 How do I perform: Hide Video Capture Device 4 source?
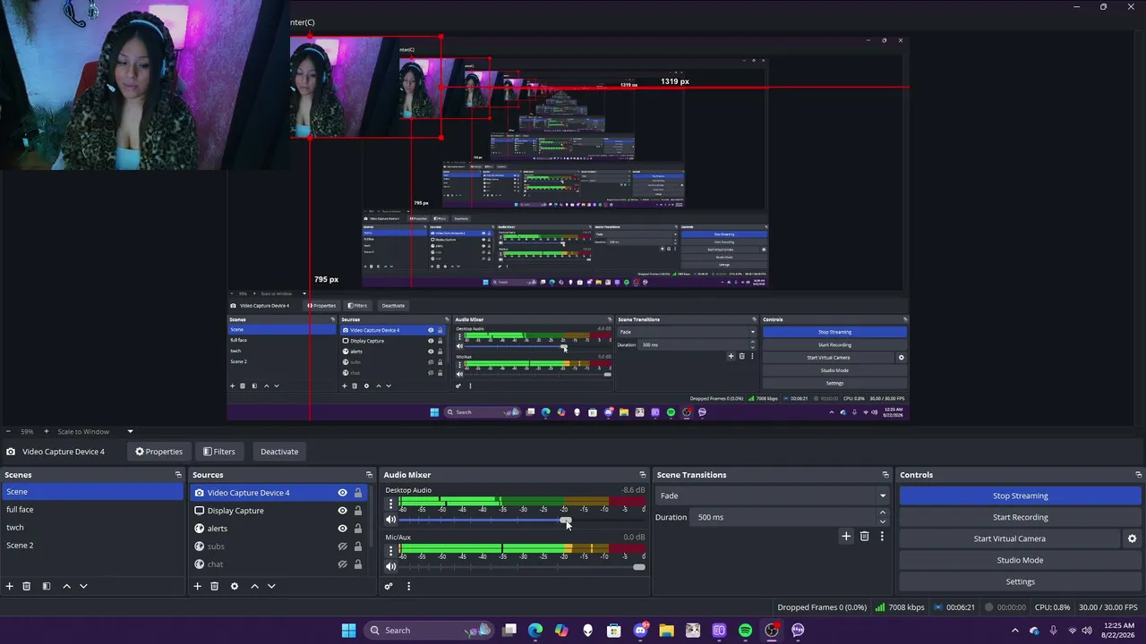342,493
